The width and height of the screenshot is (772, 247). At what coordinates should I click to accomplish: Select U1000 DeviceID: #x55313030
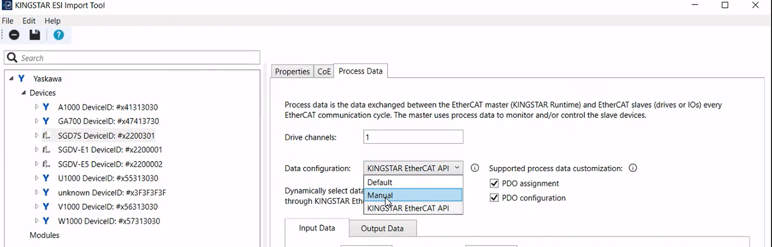[x=108, y=178]
